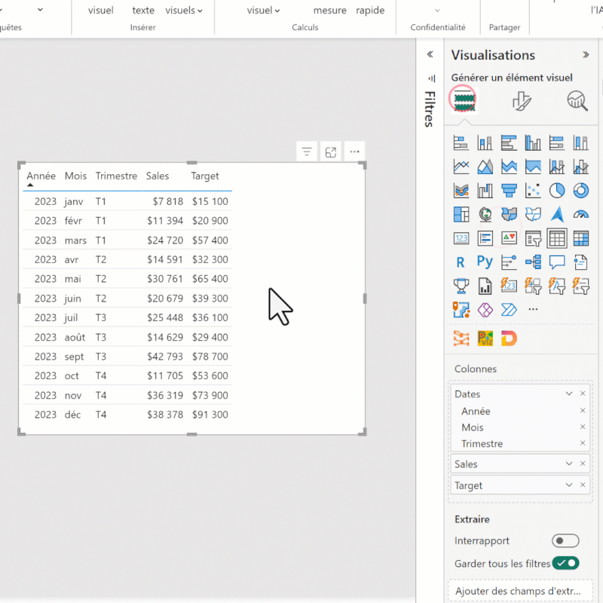The width and height of the screenshot is (603, 603).
Task: Select the Power Automate visual
Action: click(509, 310)
